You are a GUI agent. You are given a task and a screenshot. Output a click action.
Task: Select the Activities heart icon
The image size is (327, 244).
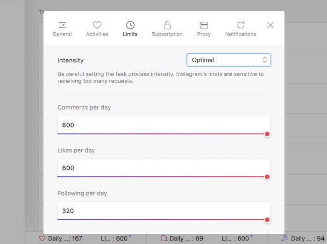click(x=97, y=25)
